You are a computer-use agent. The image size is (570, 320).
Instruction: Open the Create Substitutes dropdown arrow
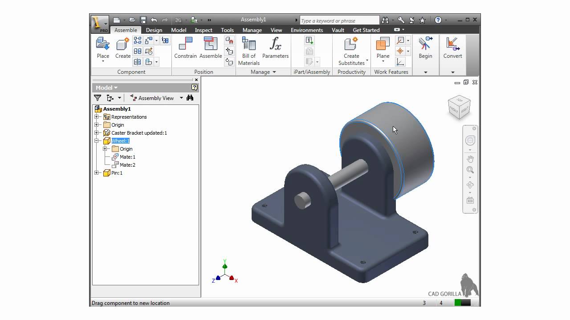367,60
